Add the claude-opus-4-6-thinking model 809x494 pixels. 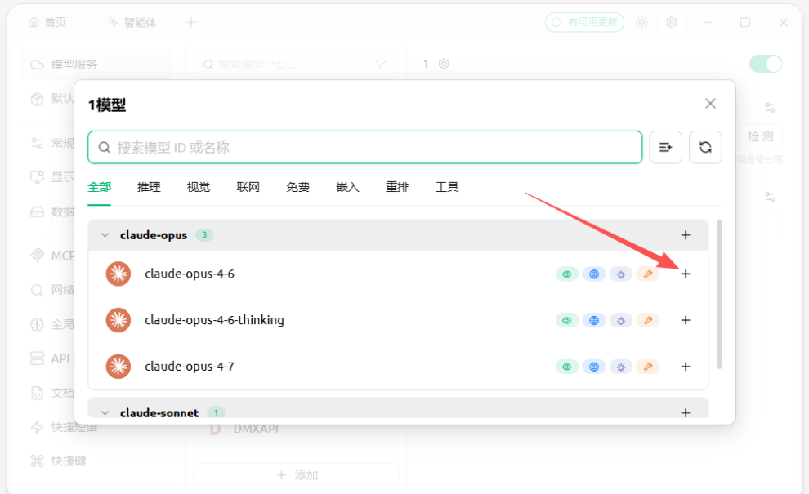click(x=685, y=320)
